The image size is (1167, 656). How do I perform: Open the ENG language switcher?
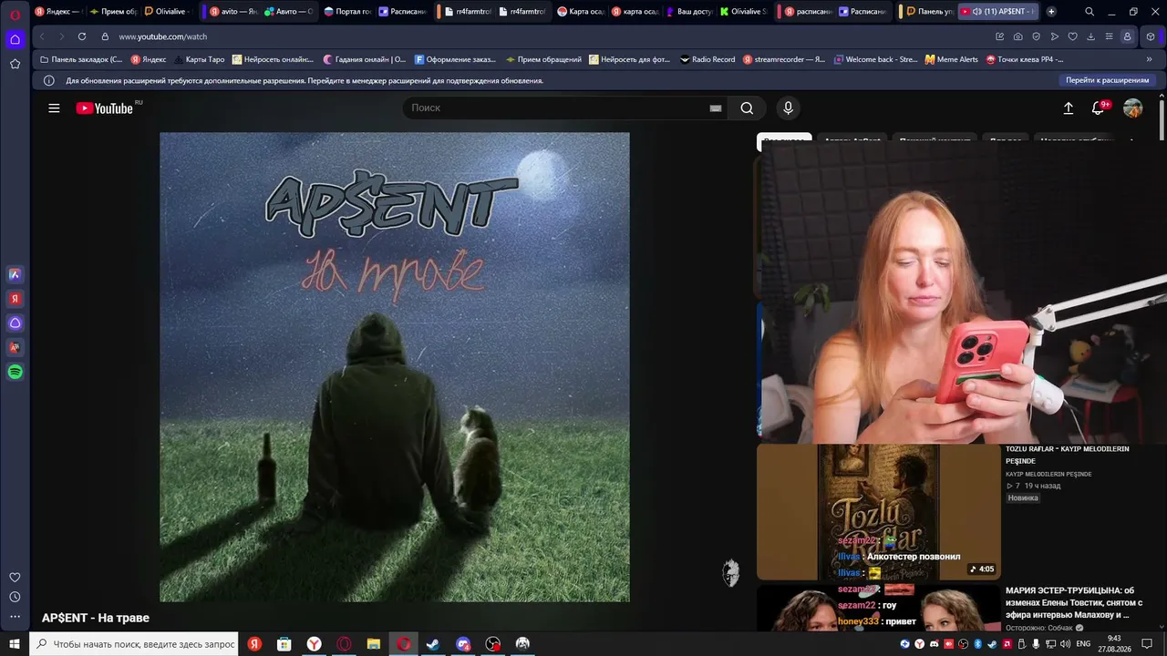point(1083,644)
